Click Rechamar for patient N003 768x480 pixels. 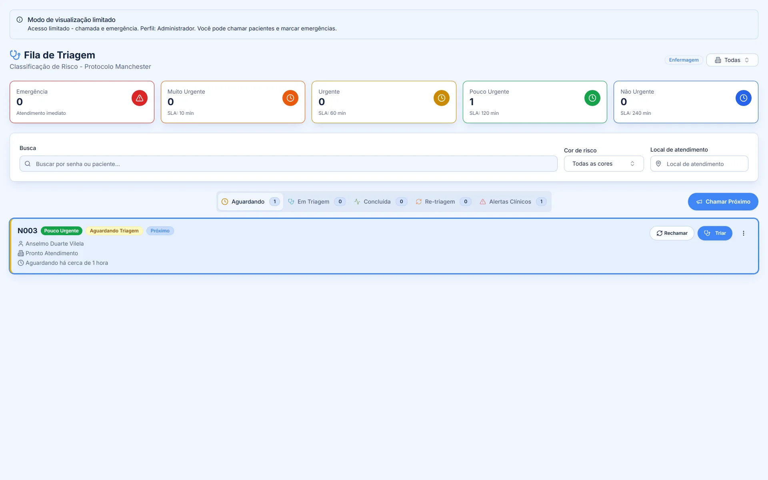click(672, 233)
